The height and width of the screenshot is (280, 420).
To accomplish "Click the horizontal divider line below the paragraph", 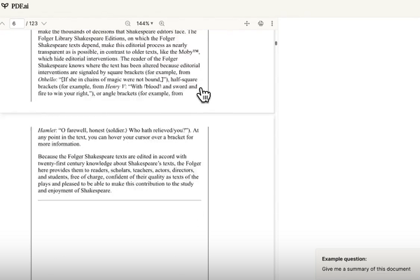I will point(119,200).
